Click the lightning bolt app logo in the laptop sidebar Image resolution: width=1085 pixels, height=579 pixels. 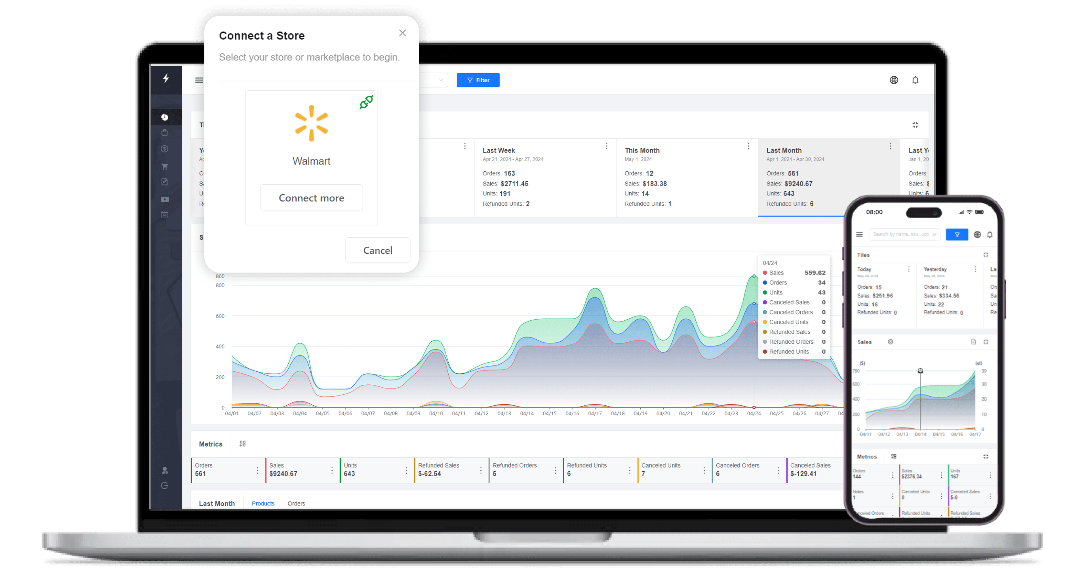click(x=166, y=78)
